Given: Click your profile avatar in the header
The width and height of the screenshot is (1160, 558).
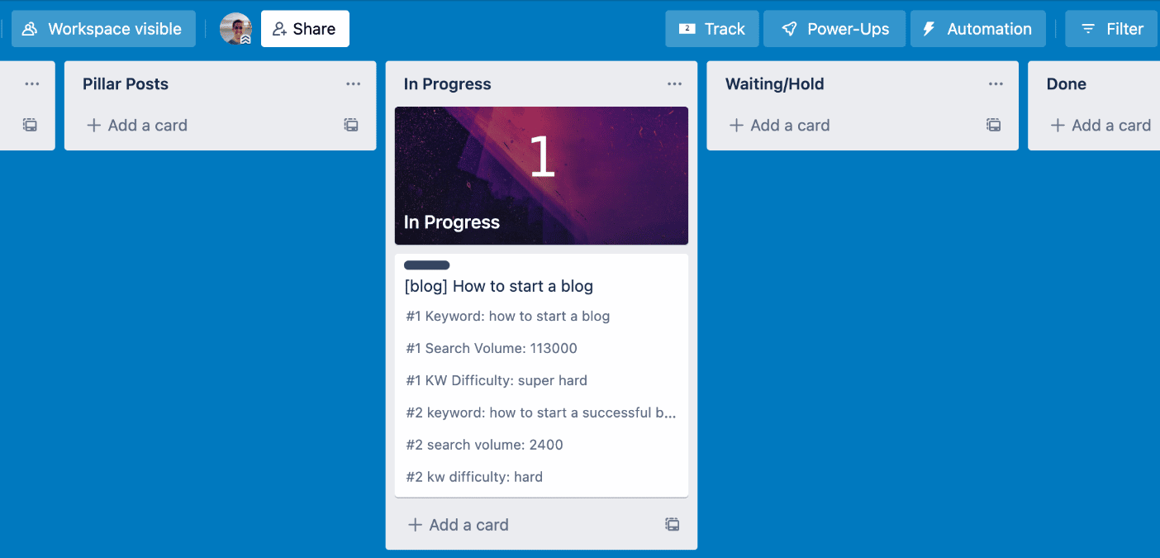Looking at the screenshot, I should 235,27.
